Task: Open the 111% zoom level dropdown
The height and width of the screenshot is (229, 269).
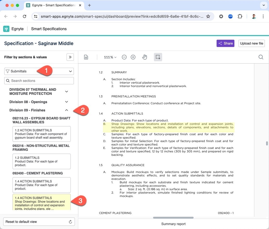Action: click(110, 57)
